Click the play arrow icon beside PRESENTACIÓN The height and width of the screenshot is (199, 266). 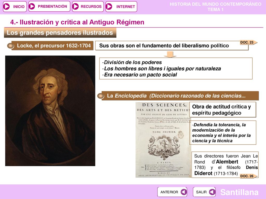pos(32,6)
